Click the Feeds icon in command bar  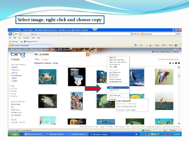click(x=141, y=45)
